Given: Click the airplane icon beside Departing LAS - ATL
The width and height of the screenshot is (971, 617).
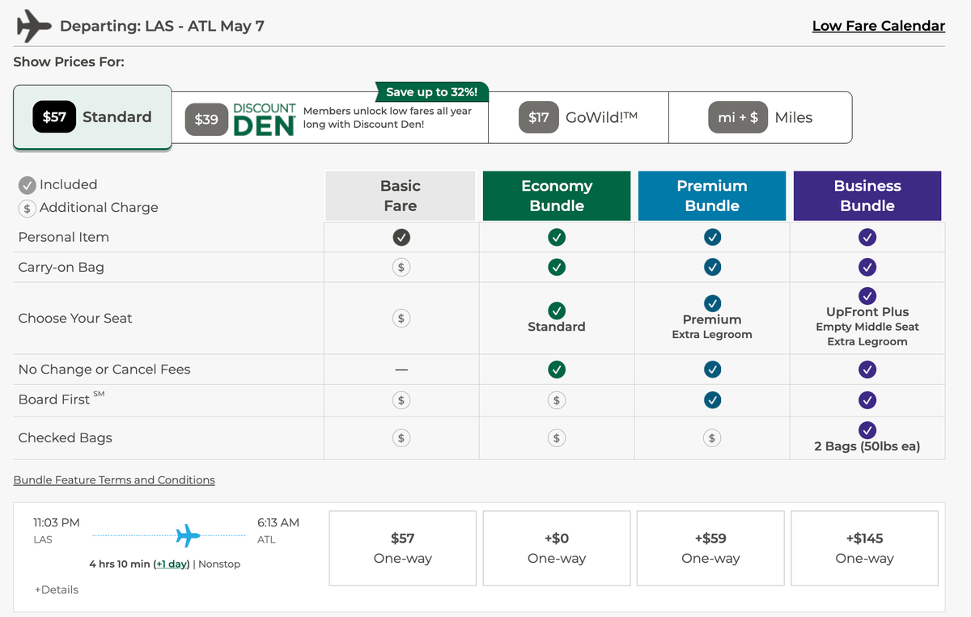Looking at the screenshot, I should (x=34, y=26).
